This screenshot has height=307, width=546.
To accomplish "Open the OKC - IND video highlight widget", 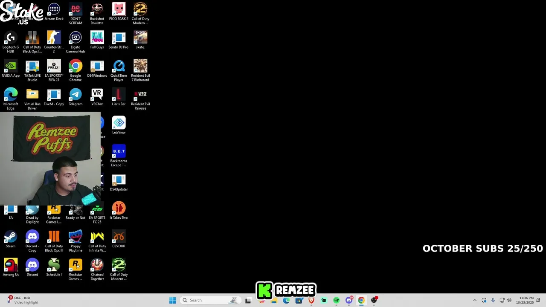I will point(23,300).
